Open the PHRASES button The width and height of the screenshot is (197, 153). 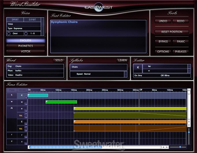pos(181,52)
